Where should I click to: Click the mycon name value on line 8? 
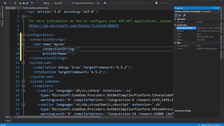pos(59,44)
